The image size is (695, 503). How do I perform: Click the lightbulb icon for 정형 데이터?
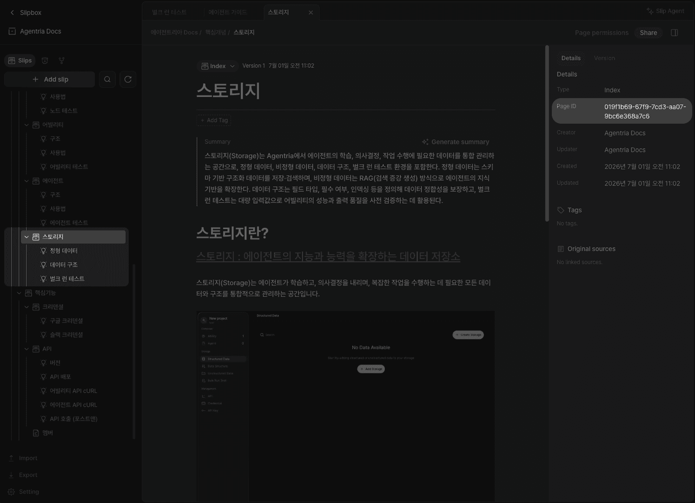(43, 251)
